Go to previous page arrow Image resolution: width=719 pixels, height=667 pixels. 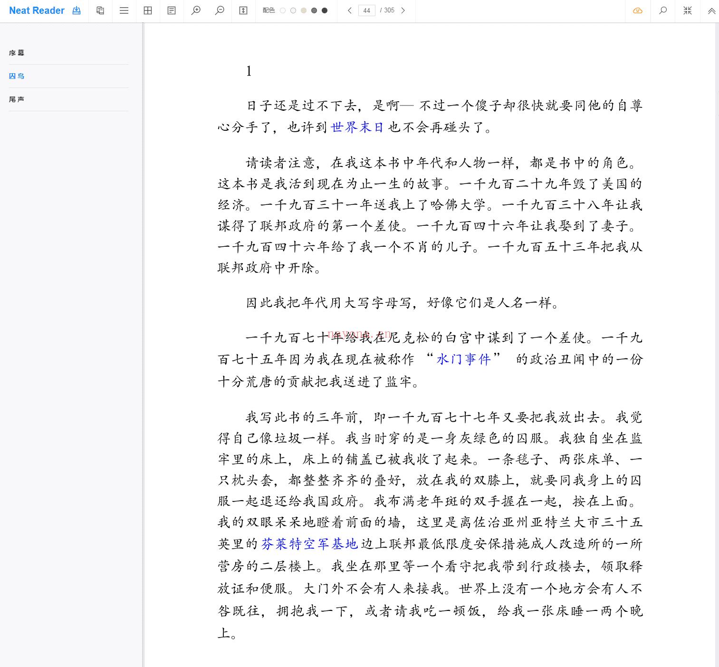pos(350,10)
